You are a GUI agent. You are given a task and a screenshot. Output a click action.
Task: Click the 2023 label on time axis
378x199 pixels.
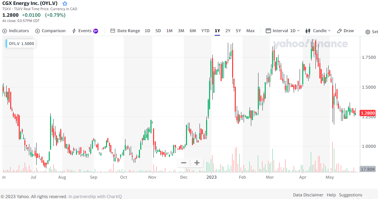[211, 177]
